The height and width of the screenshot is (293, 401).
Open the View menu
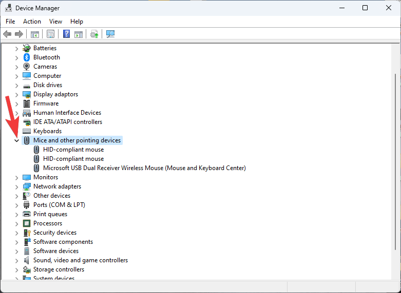click(55, 22)
